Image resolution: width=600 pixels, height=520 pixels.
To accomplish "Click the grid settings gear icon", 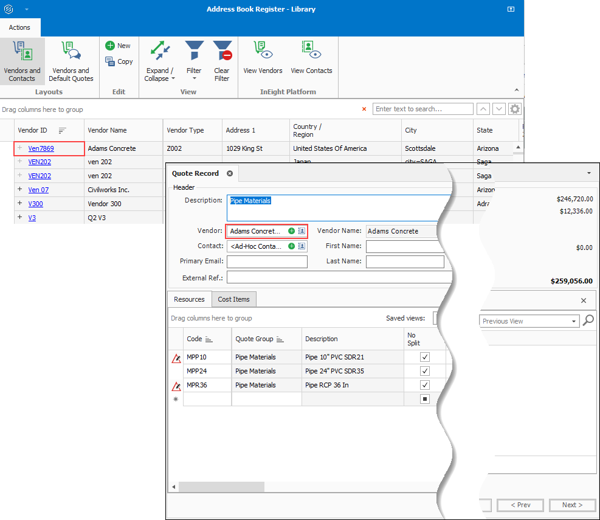I will pos(515,109).
